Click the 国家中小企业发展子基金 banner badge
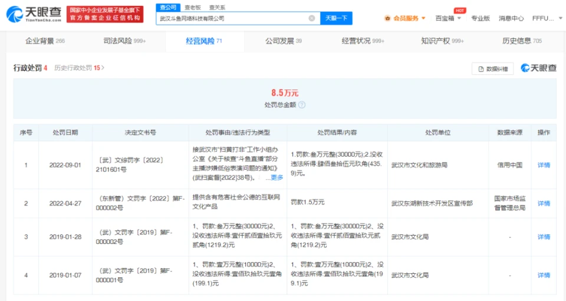This screenshot has width=566, height=301. tap(105, 14)
